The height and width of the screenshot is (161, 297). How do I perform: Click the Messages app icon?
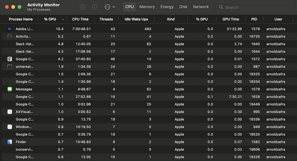[10, 89]
